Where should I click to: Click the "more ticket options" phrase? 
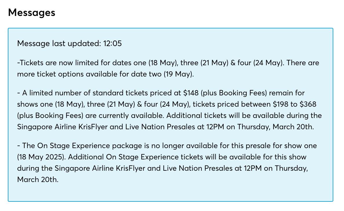tap(50, 74)
